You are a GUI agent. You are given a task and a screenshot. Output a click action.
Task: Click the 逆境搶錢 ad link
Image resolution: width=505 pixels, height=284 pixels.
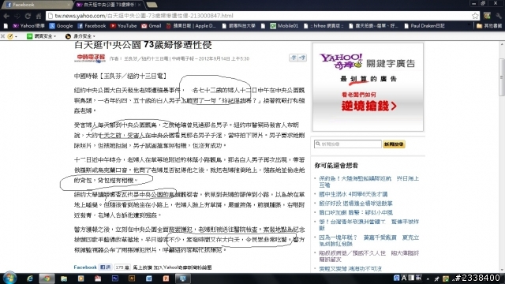click(x=369, y=106)
